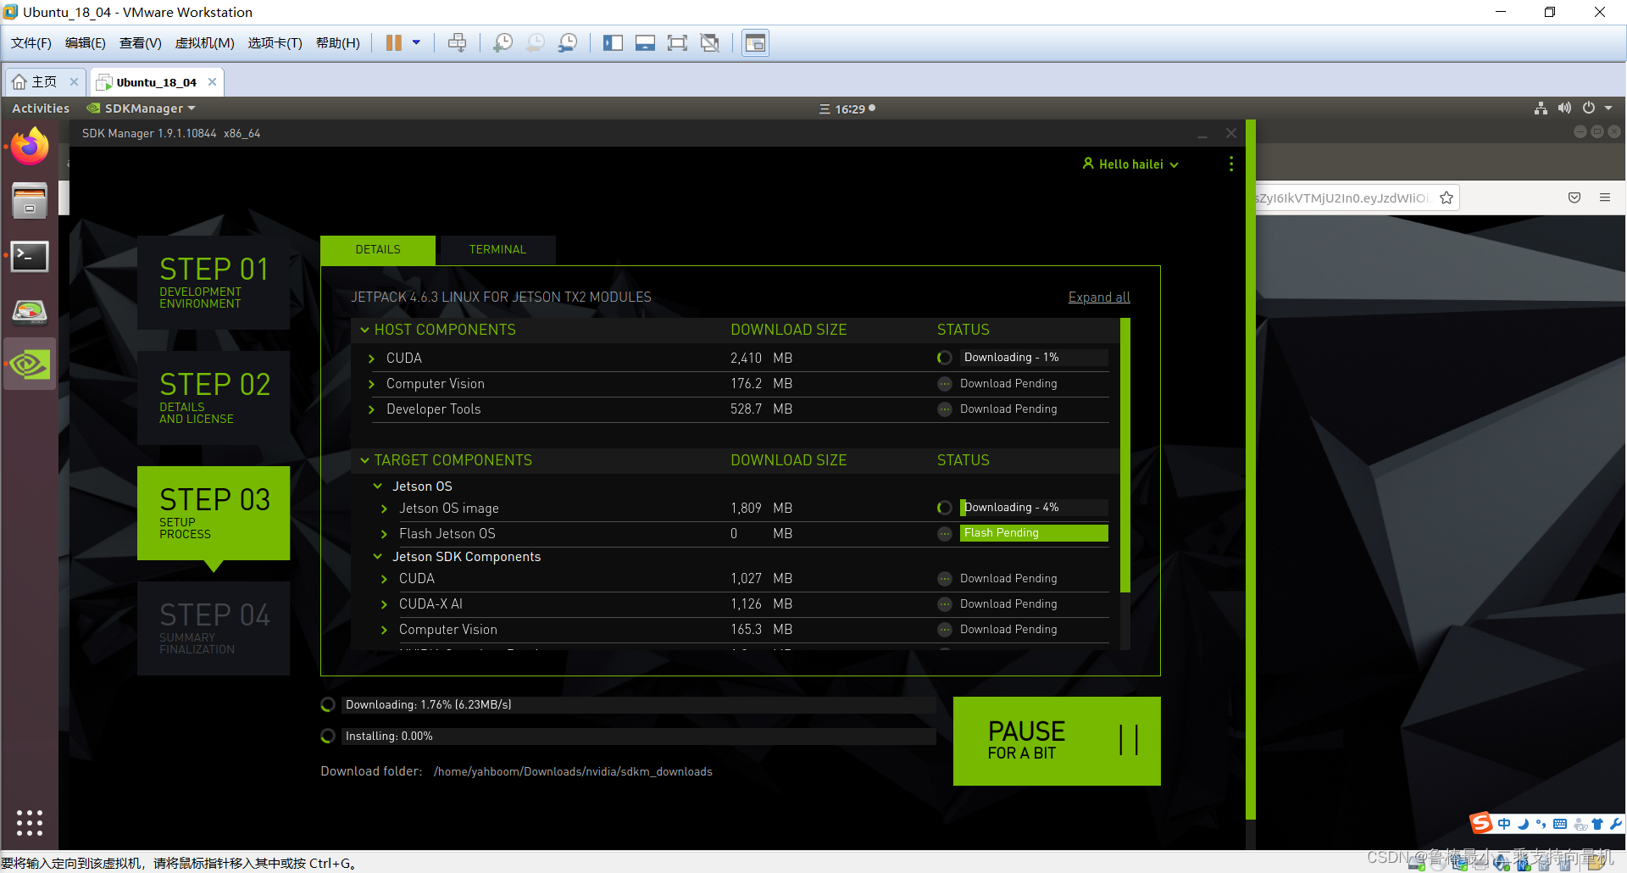Image resolution: width=1627 pixels, height=873 pixels.
Task: Expand the host Computer Vision 176.2 MB row
Action: pos(371,384)
